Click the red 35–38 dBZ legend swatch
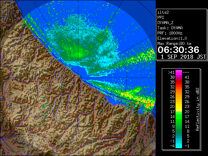The height and width of the screenshot is (156, 208). (179, 82)
